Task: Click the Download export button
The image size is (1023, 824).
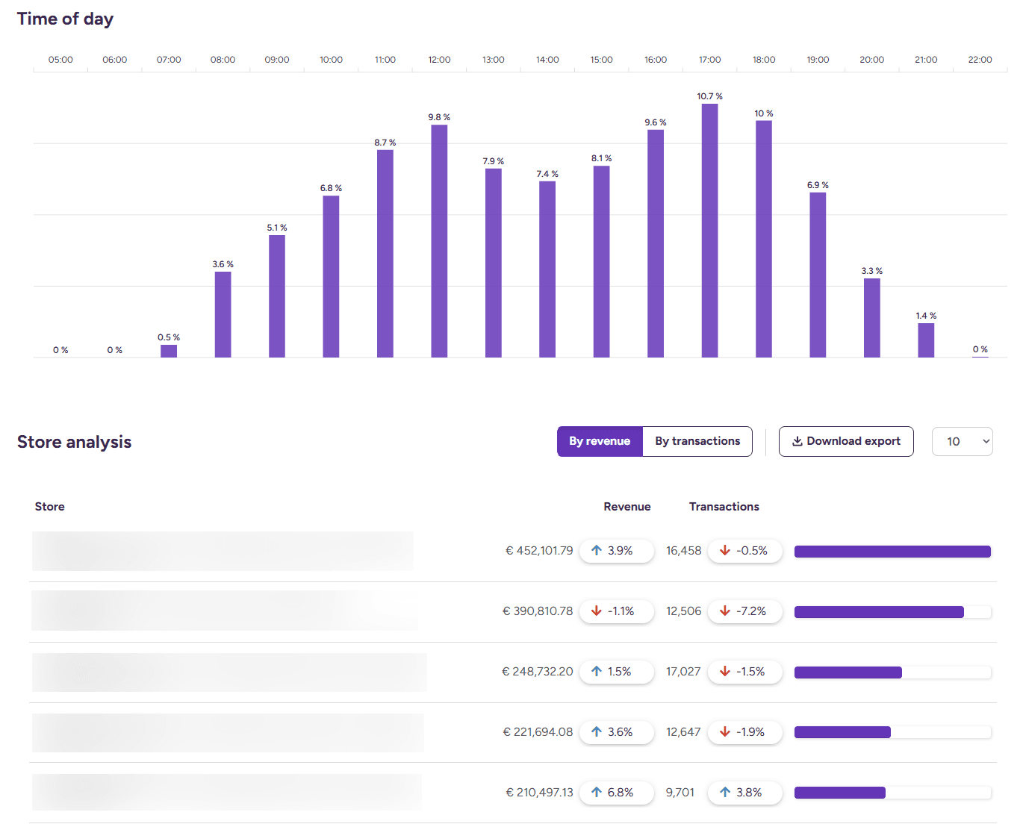Action: point(846,441)
